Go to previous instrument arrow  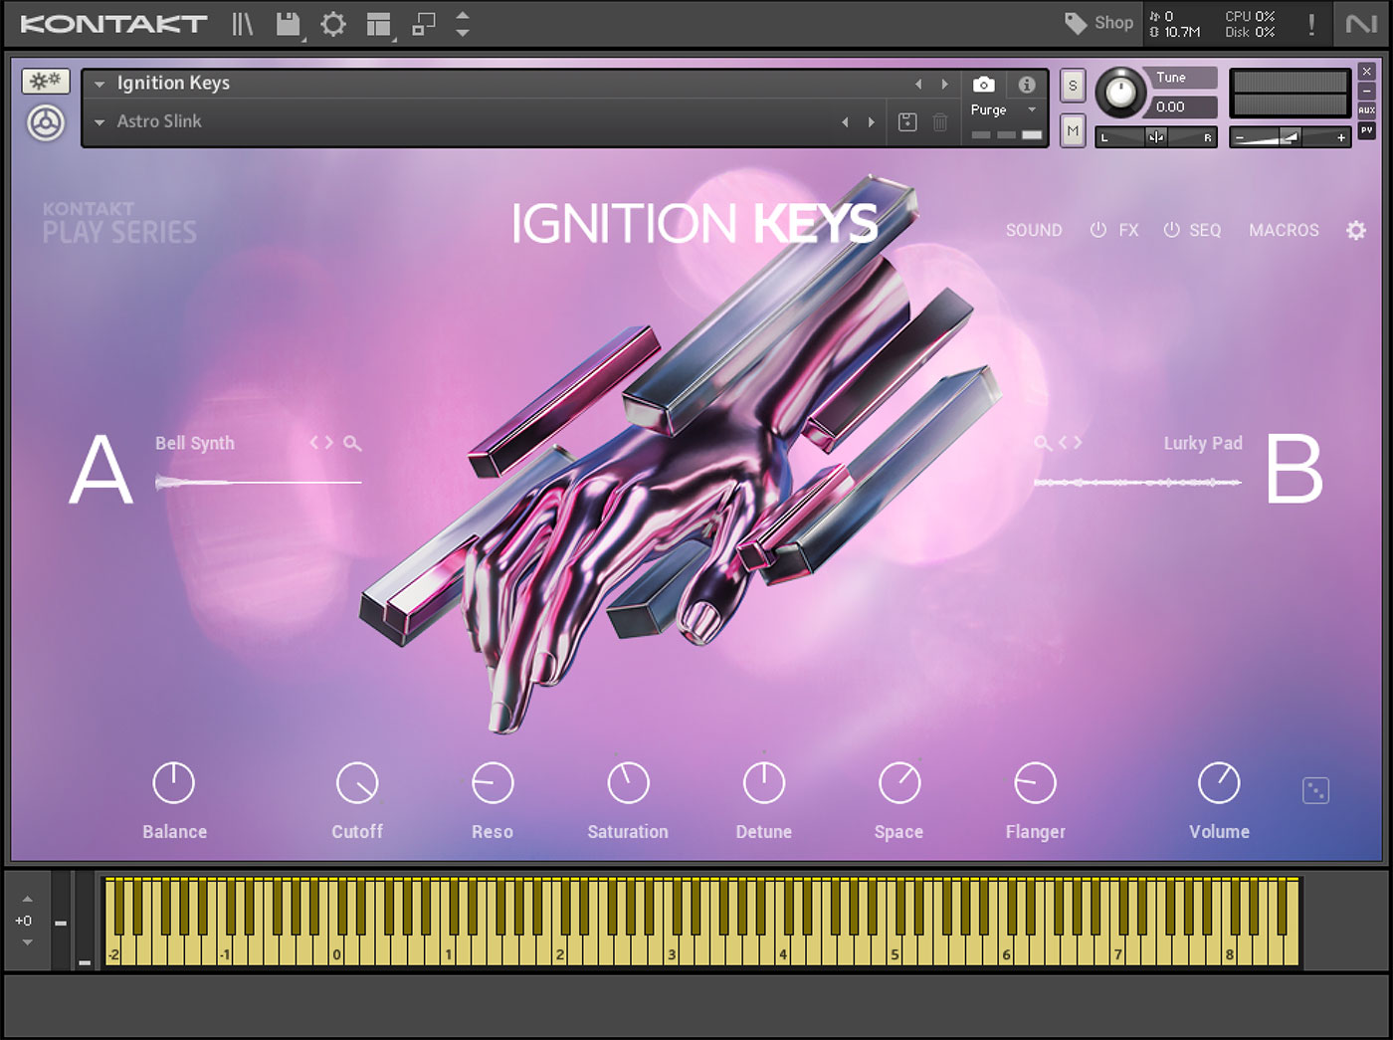coord(918,85)
